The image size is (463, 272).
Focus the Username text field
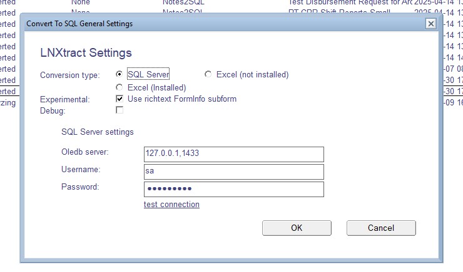[x=233, y=172]
